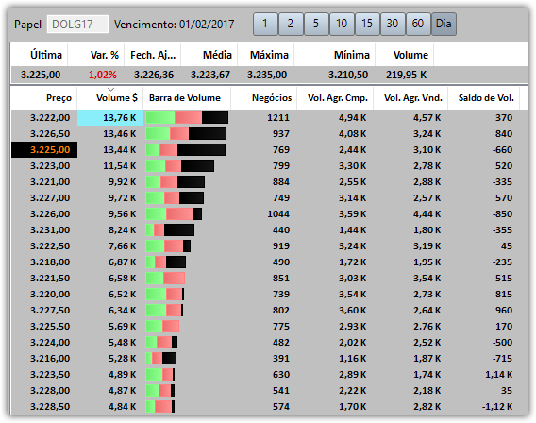536x423 pixels.
Task: Click the 30 minute interval button
Action: tap(393, 24)
